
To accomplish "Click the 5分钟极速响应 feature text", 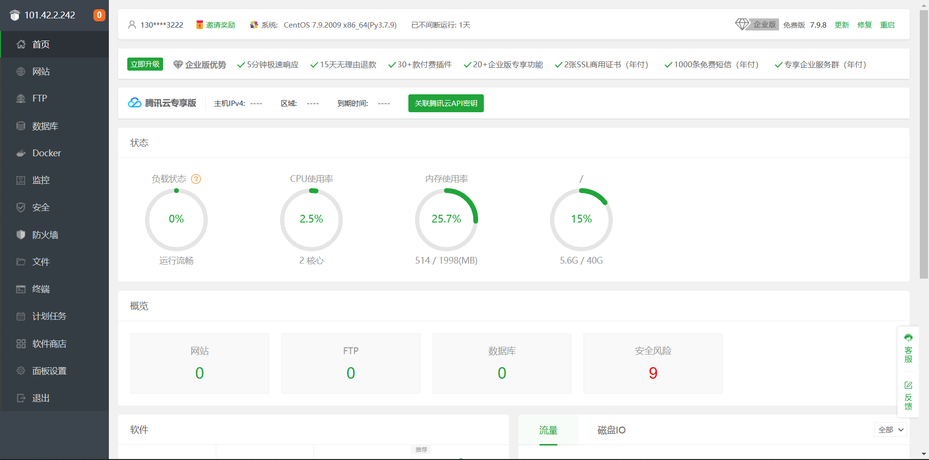I will pos(273,65).
